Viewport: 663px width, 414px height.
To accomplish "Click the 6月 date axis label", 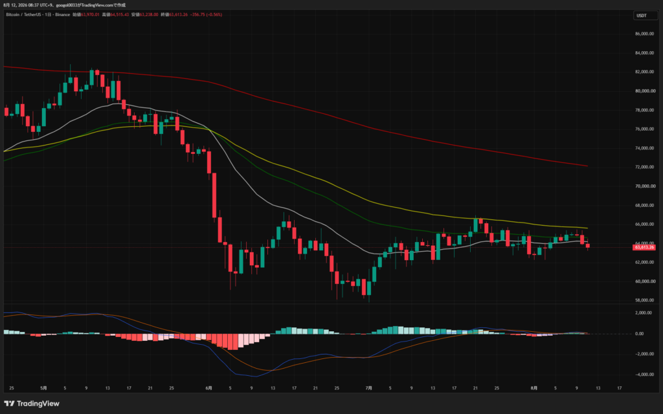I will [208, 388].
